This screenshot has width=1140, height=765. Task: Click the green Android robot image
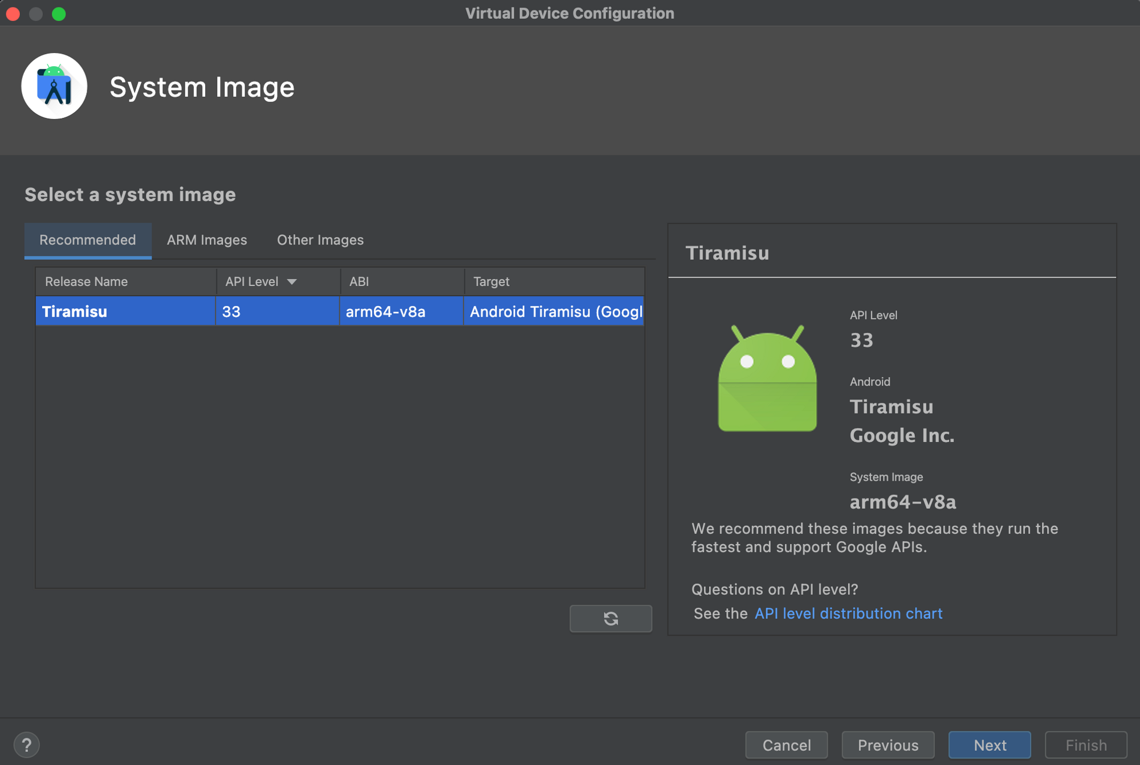(767, 379)
